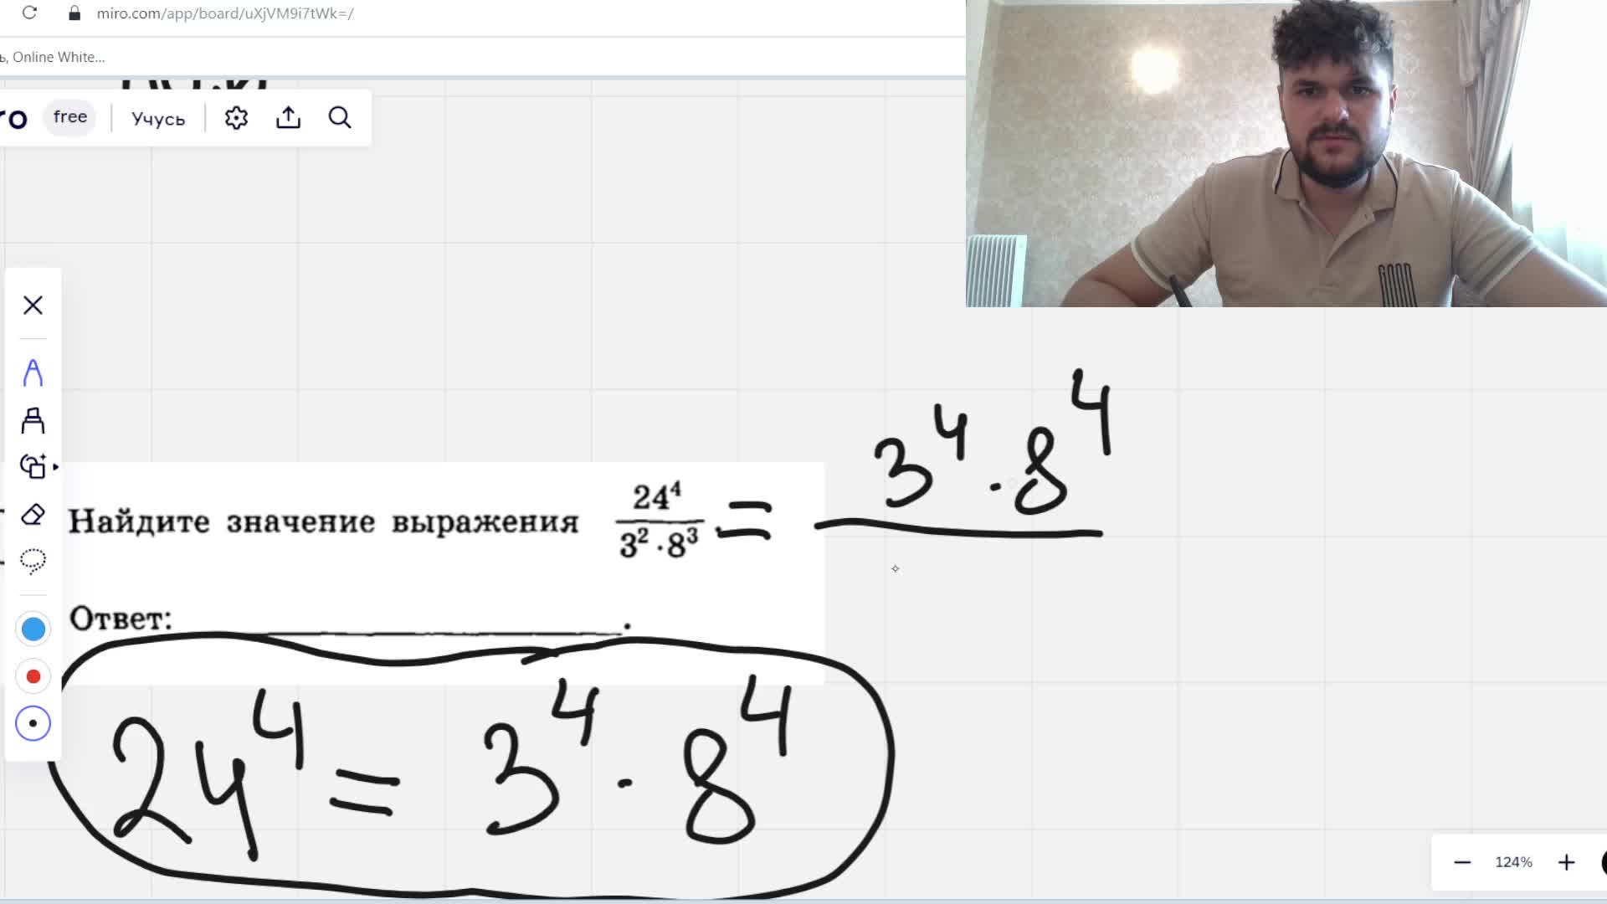Click the Search icon in toolbar
This screenshot has height=904, width=1607.
(340, 118)
